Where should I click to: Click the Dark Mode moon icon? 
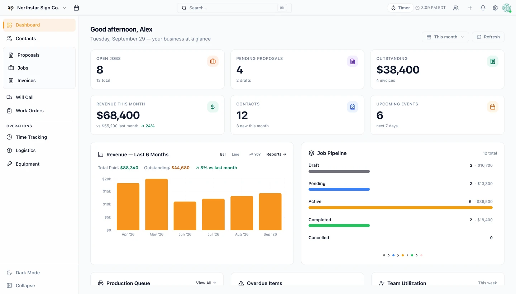click(x=9, y=273)
